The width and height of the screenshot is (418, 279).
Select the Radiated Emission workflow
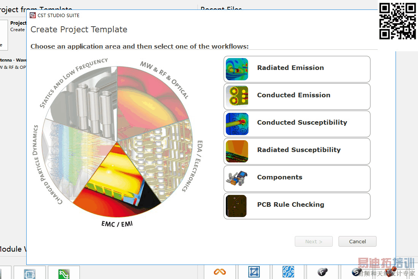pos(297,69)
